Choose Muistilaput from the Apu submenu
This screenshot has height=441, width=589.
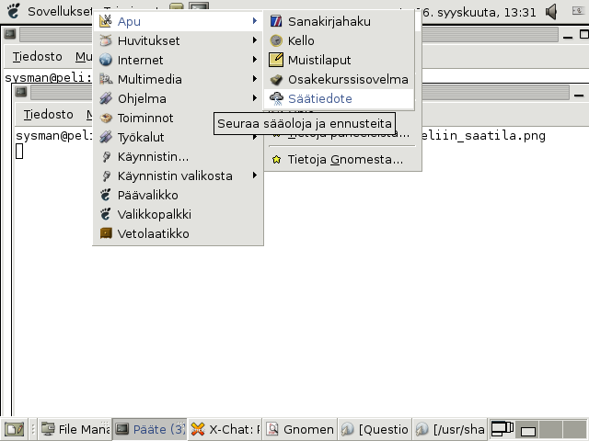(339, 60)
